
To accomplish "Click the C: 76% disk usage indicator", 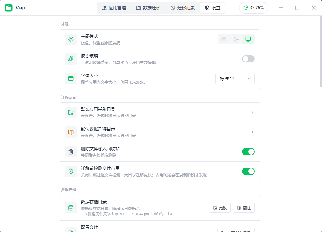I will click(254, 8).
